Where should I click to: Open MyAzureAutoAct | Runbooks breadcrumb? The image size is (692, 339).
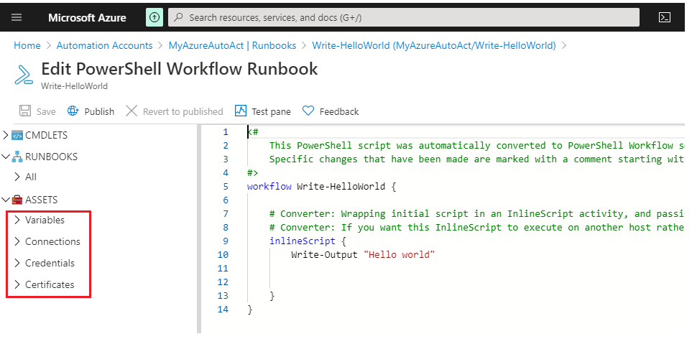pos(233,45)
